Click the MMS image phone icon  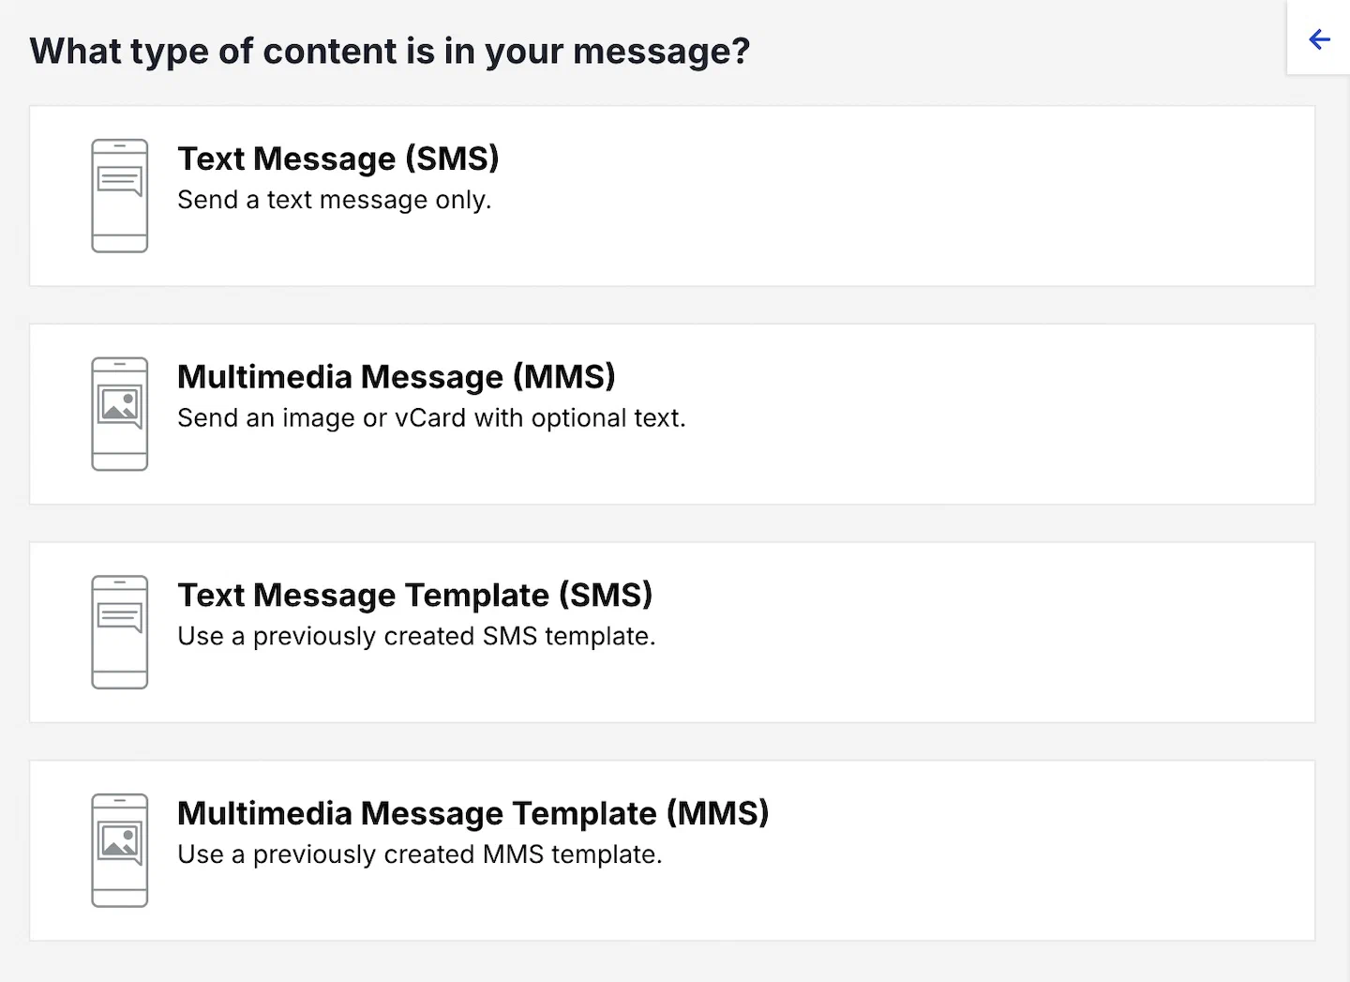[x=120, y=413]
